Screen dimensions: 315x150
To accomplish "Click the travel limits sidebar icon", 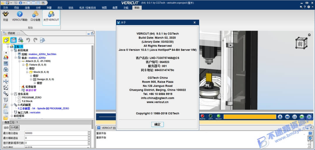I will (6, 82).
